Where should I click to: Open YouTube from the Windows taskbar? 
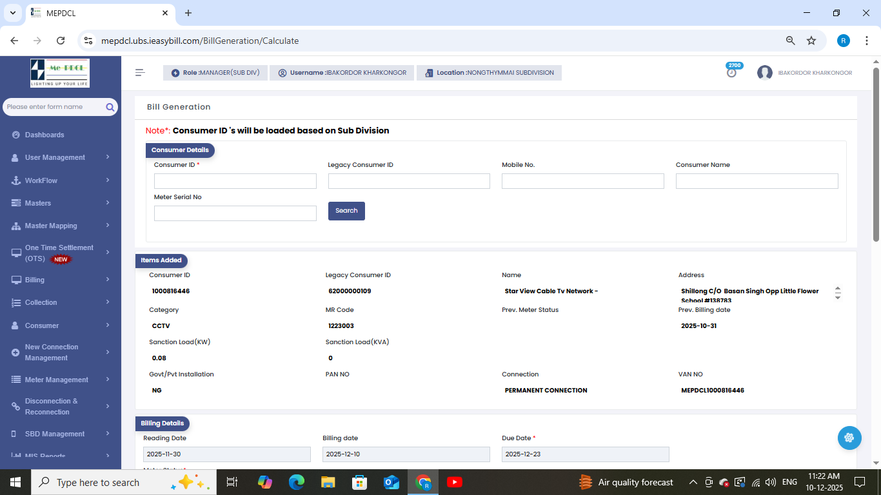pyautogui.click(x=455, y=482)
